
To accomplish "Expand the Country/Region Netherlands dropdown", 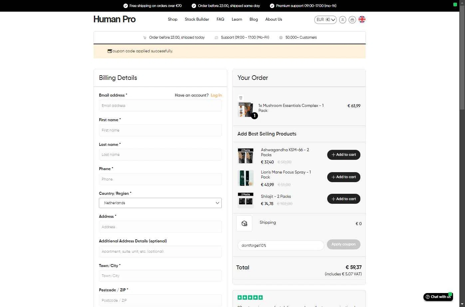I will 160,203.
